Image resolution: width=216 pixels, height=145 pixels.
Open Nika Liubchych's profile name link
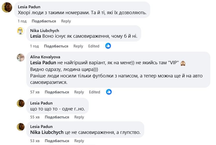click(45, 30)
